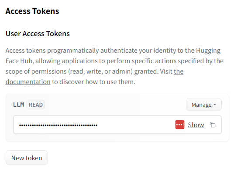Screen dimensions: 234x169
Task: Open the Manage dropdown for LLM token
Action: 204,105
